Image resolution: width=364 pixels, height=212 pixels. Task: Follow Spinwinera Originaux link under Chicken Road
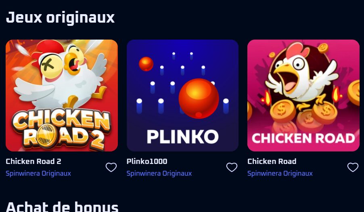(280, 174)
